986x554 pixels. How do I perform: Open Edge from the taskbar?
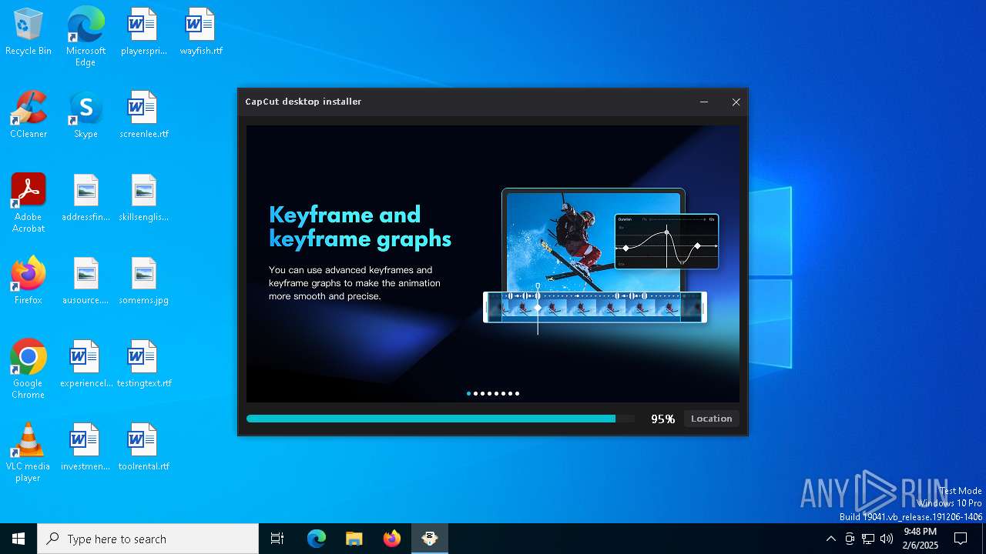click(x=317, y=539)
